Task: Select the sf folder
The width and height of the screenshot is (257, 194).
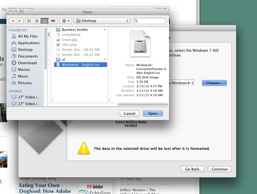Action: pos(80,60)
